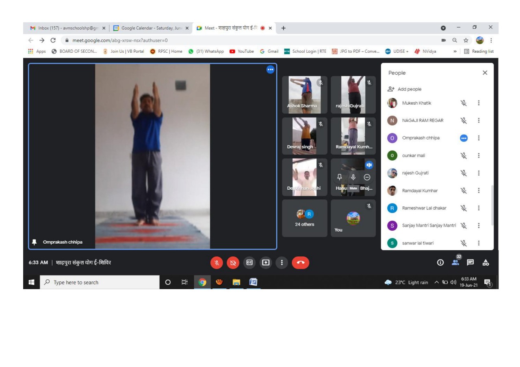Open the zoom magnifier icon in address bar

pyautogui.click(x=455, y=40)
